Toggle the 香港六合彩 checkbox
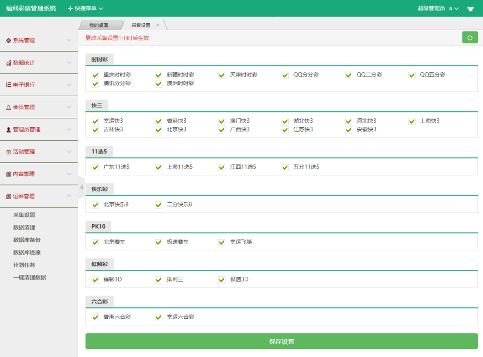Screen dimensions: 483x357 pyautogui.click(x=95, y=317)
